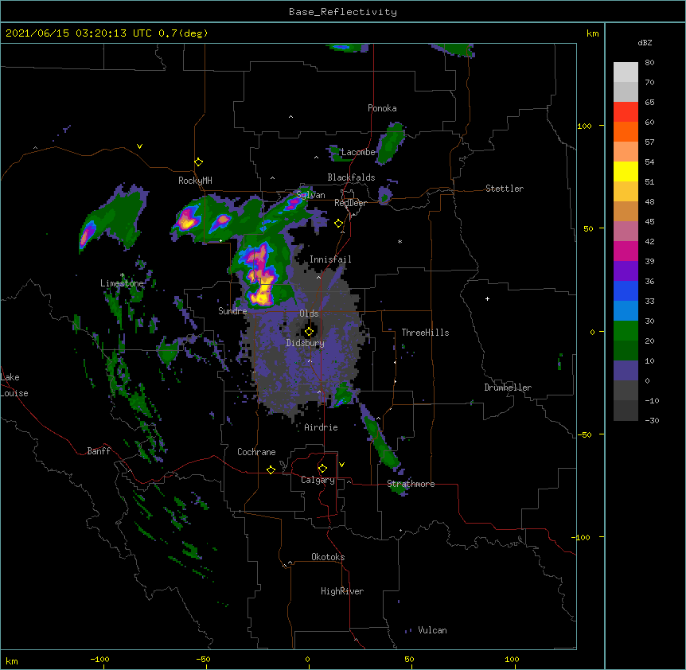
Task: Select the Banff label
Action: (x=99, y=451)
